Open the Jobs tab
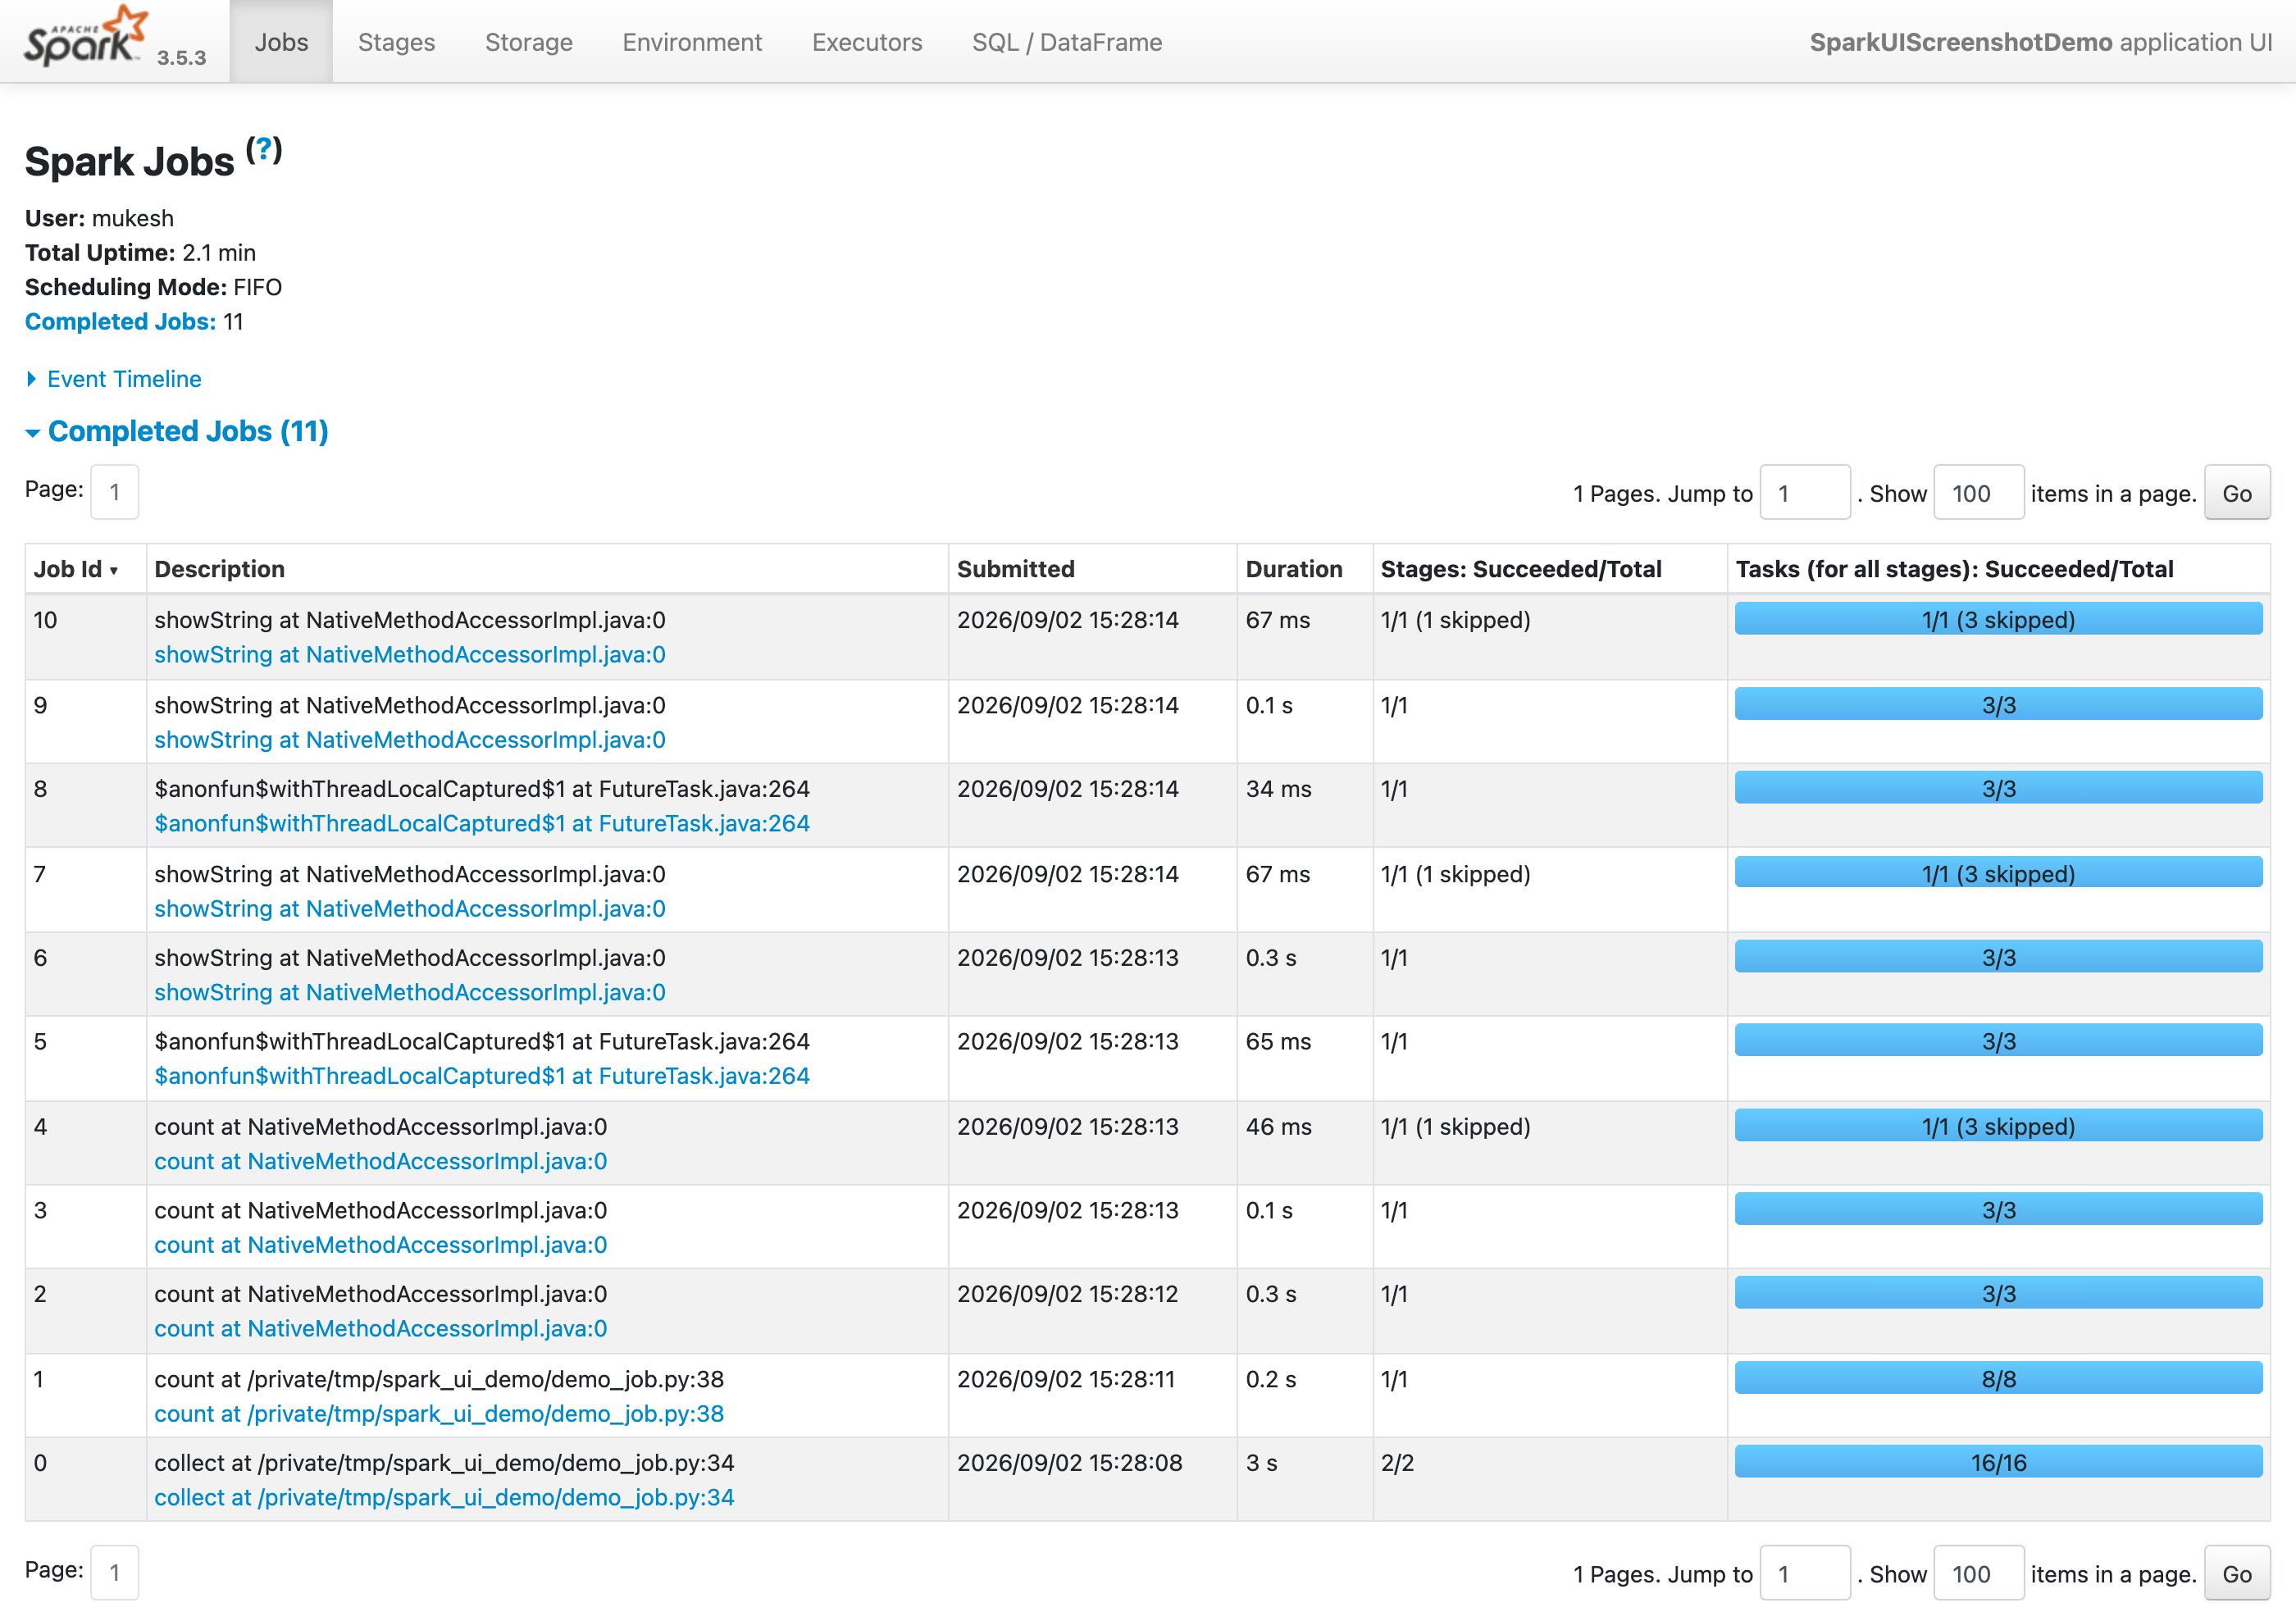Screen dimensions: 2296x1621 click(281, 42)
